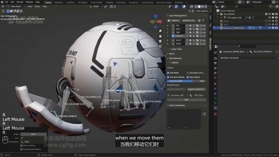The width and height of the screenshot is (279, 157).
Task: Click the Add button under bone path
Action: coord(186,100)
